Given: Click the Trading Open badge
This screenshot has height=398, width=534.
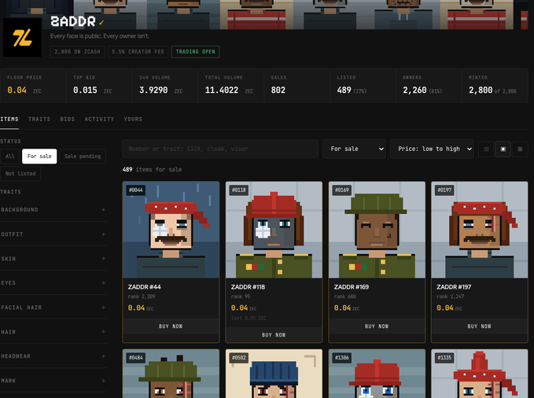Looking at the screenshot, I should 196,52.
